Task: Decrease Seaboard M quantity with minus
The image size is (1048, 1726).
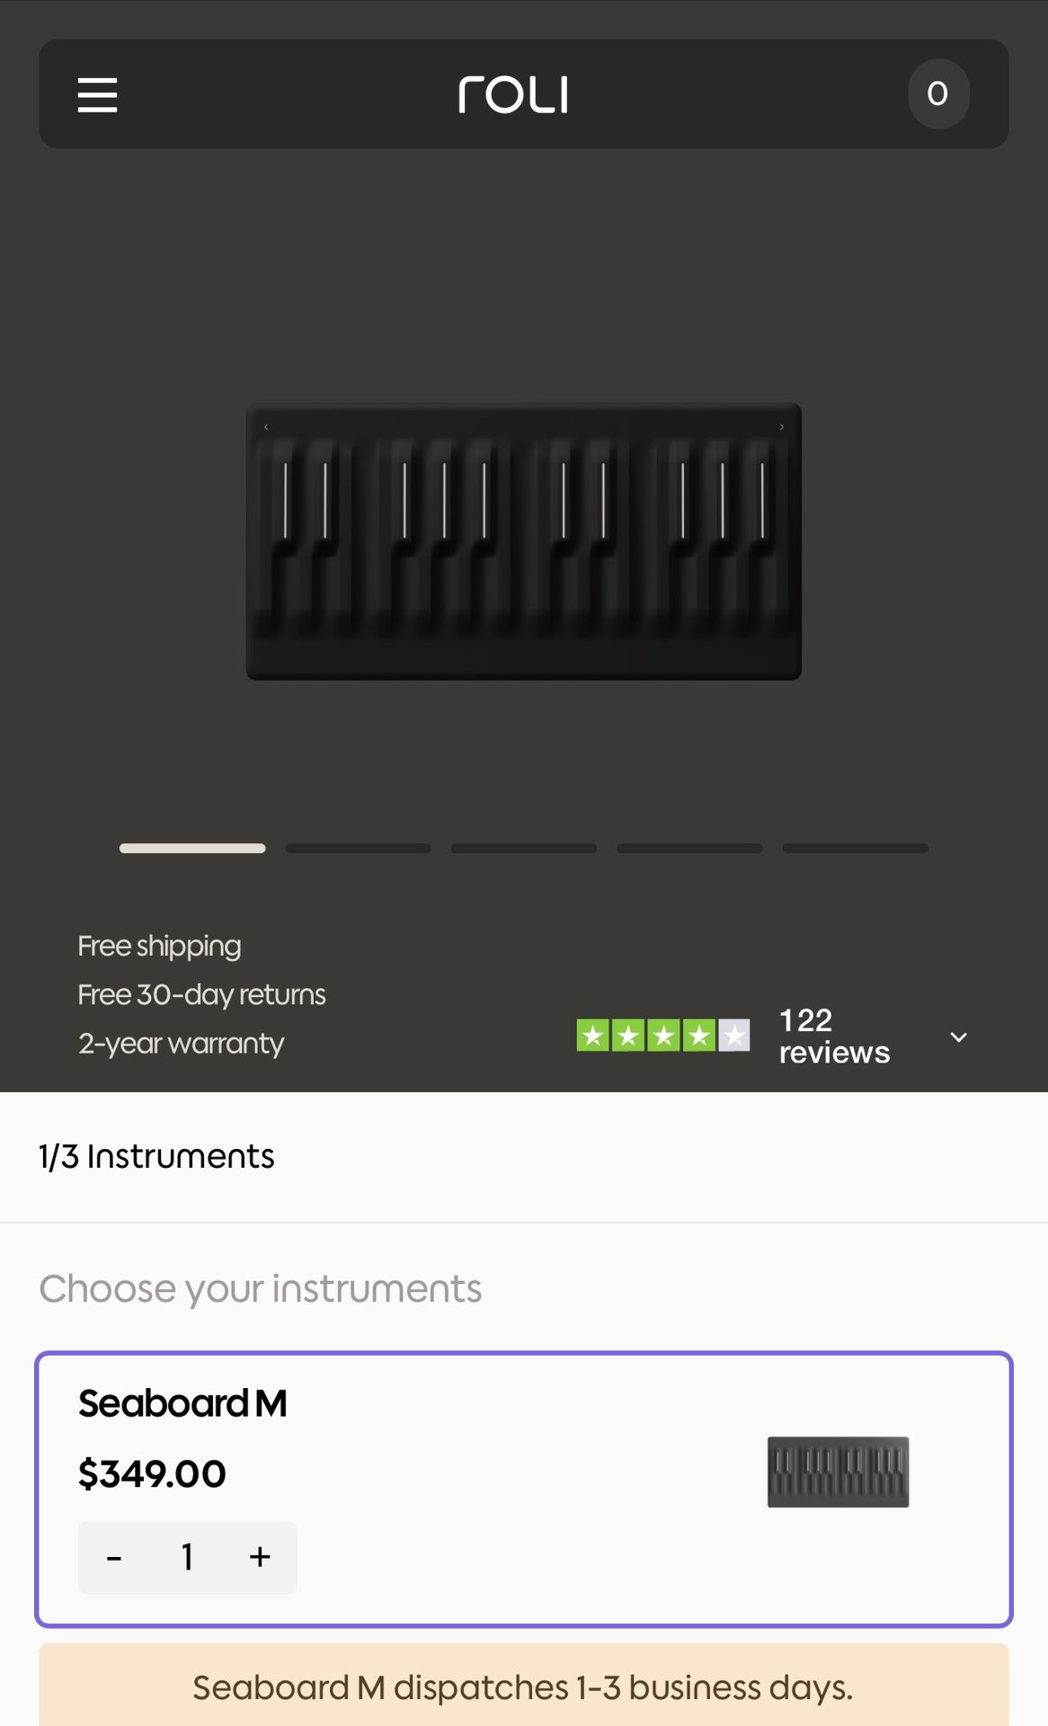Action: click(x=114, y=1557)
